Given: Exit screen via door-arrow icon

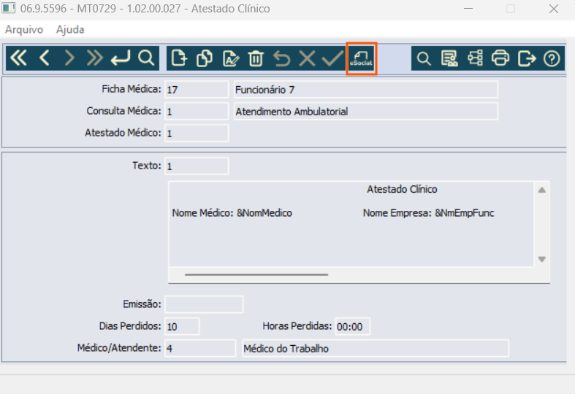Looking at the screenshot, I should coord(527,58).
